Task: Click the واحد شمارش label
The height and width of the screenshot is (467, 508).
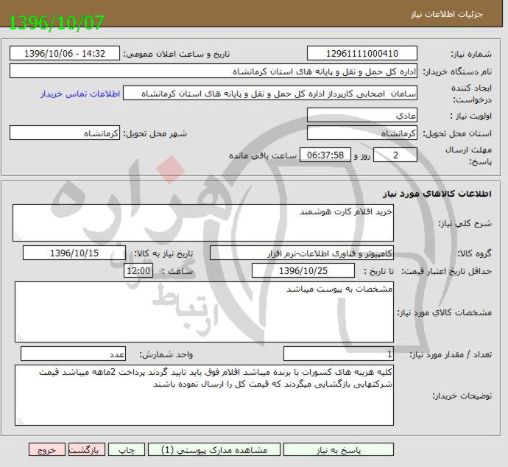Action: pos(166,354)
